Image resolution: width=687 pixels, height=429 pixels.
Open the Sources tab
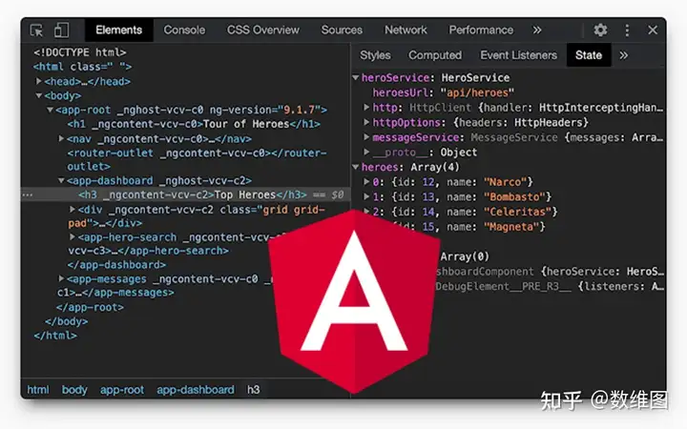pyautogui.click(x=342, y=31)
